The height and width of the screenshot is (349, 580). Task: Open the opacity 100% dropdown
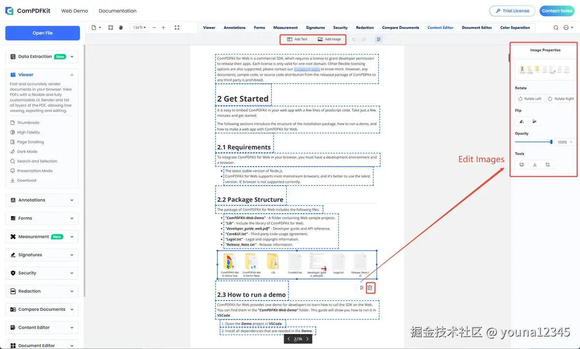(565, 142)
